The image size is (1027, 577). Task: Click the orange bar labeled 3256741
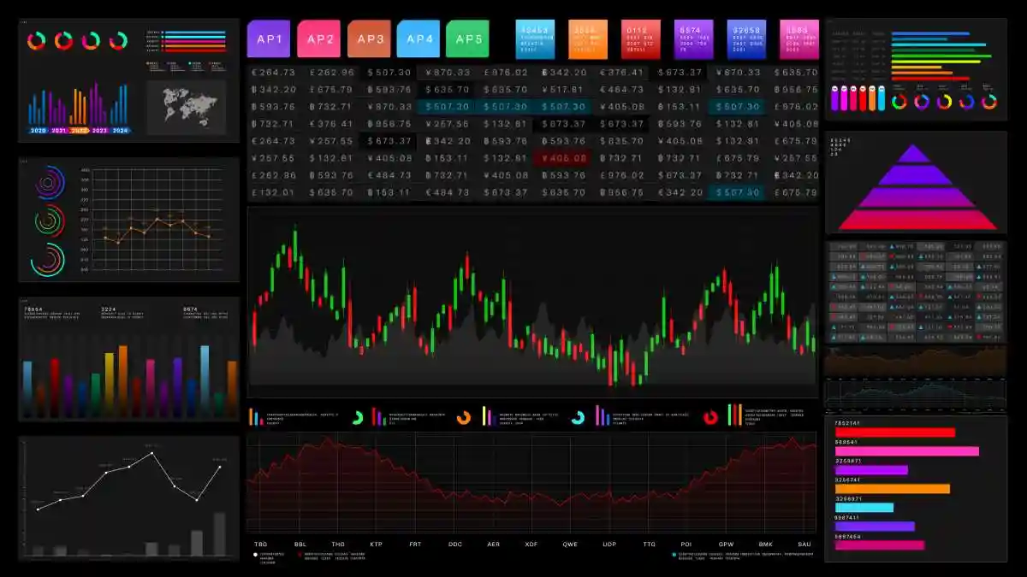pyautogui.click(x=893, y=489)
